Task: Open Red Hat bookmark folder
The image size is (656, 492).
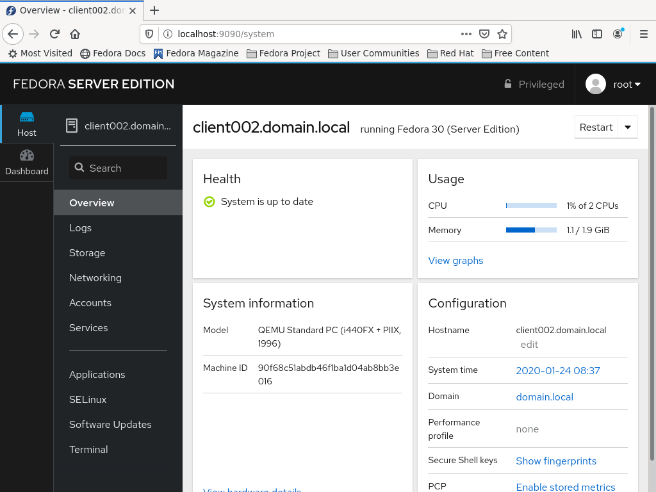Action: 450,53
